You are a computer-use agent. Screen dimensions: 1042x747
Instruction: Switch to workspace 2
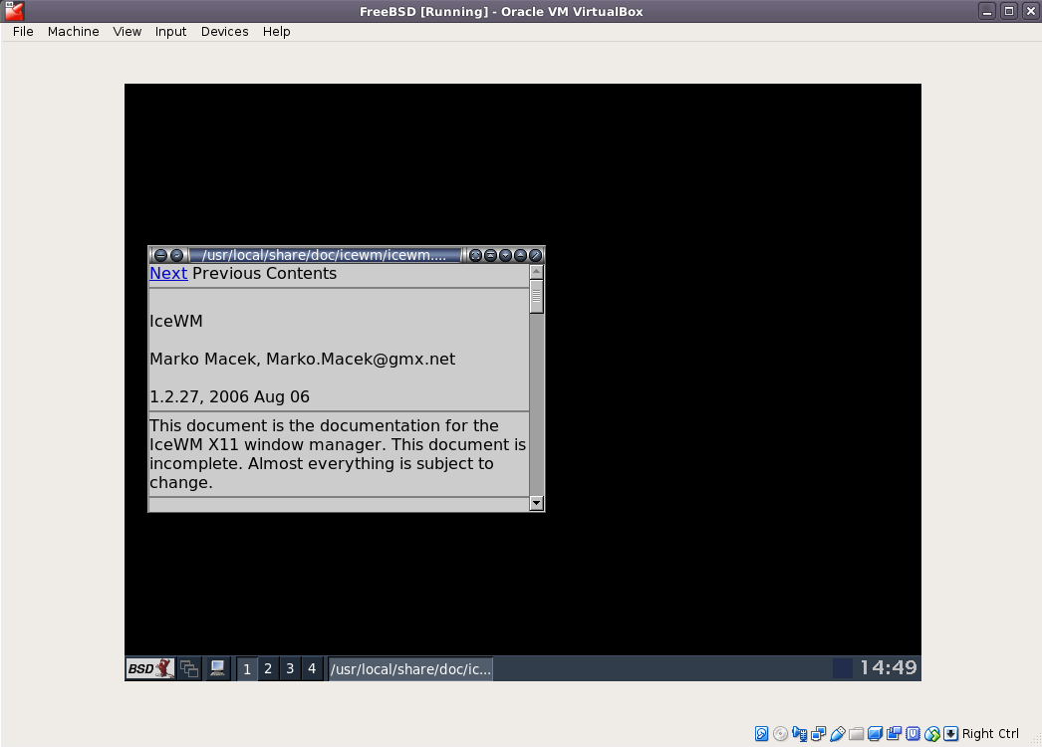[268, 668]
